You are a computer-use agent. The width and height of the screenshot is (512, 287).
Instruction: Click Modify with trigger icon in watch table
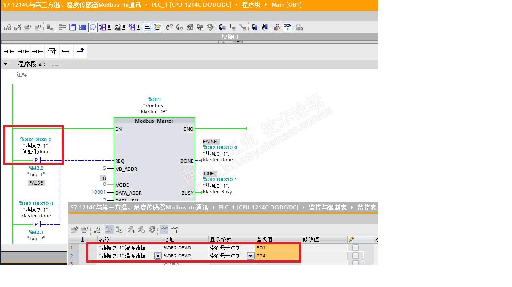[141, 230]
